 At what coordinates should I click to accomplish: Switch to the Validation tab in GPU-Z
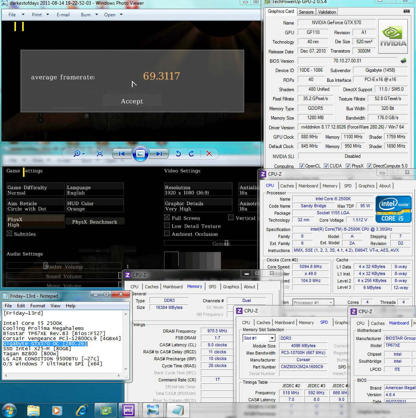coord(327,12)
